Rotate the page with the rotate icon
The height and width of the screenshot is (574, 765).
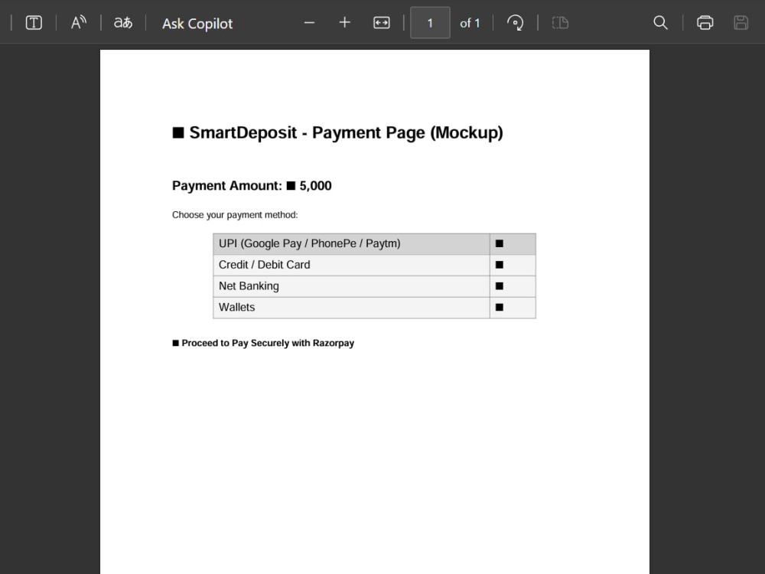click(515, 23)
